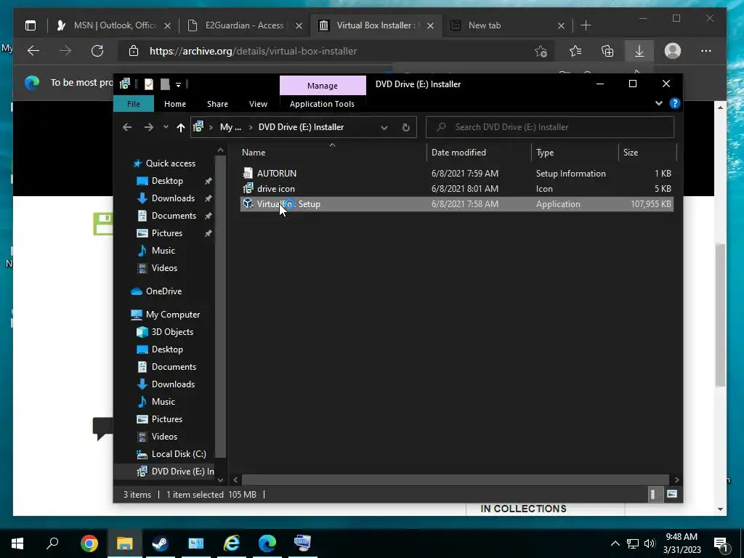
Task: Open Customize Quick Access Toolbar dropdown
Action: [179, 85]
